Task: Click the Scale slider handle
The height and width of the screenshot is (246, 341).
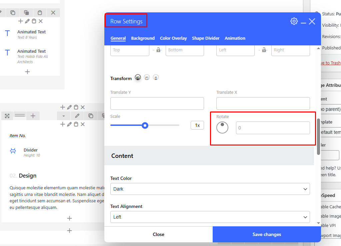Action: 145,126
